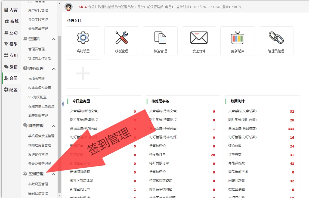The image size is (309, 198).
Task: Open 管理员工作计划 submenu link
Action: click(40, 58)
